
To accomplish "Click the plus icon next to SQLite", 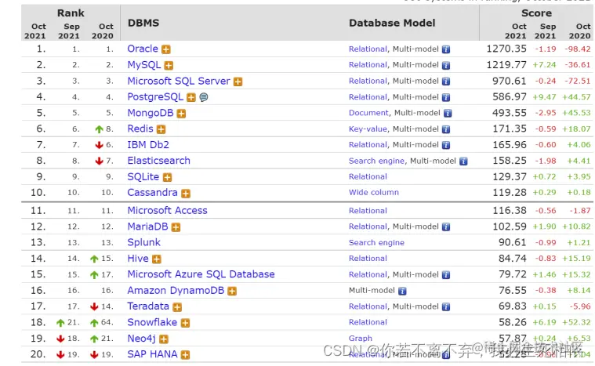I will click(167, 177).
